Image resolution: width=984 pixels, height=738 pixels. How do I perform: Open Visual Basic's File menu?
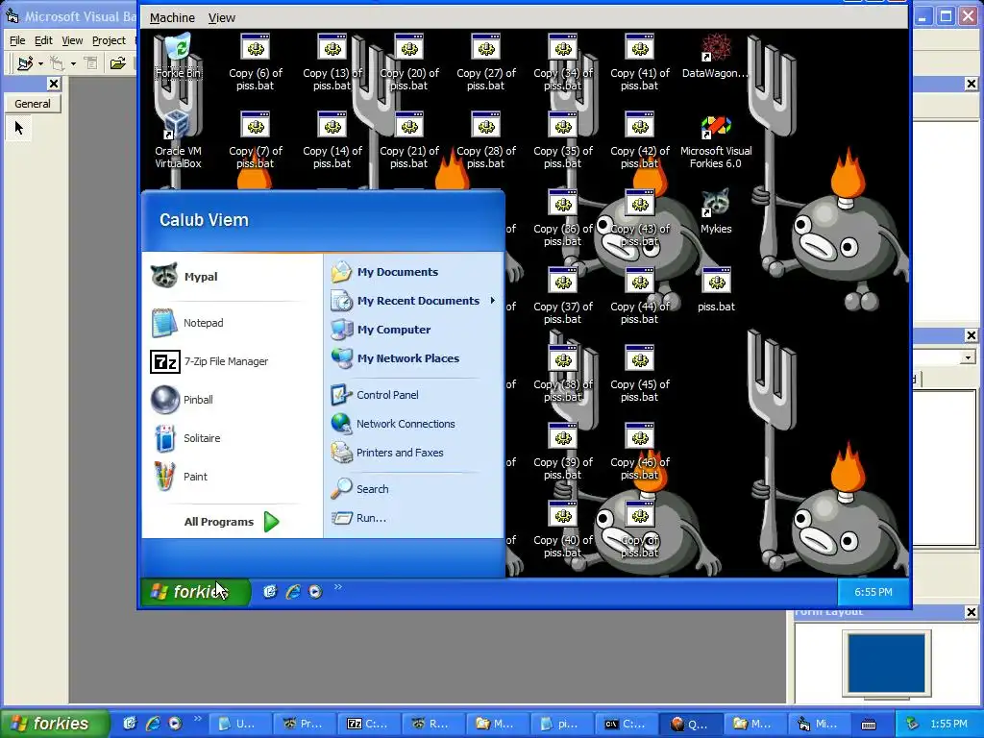[x=17, y=40]
